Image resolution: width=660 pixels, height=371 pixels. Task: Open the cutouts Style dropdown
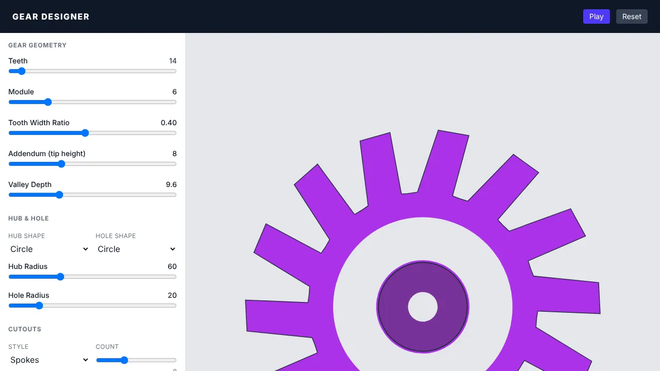click(49, 360)
